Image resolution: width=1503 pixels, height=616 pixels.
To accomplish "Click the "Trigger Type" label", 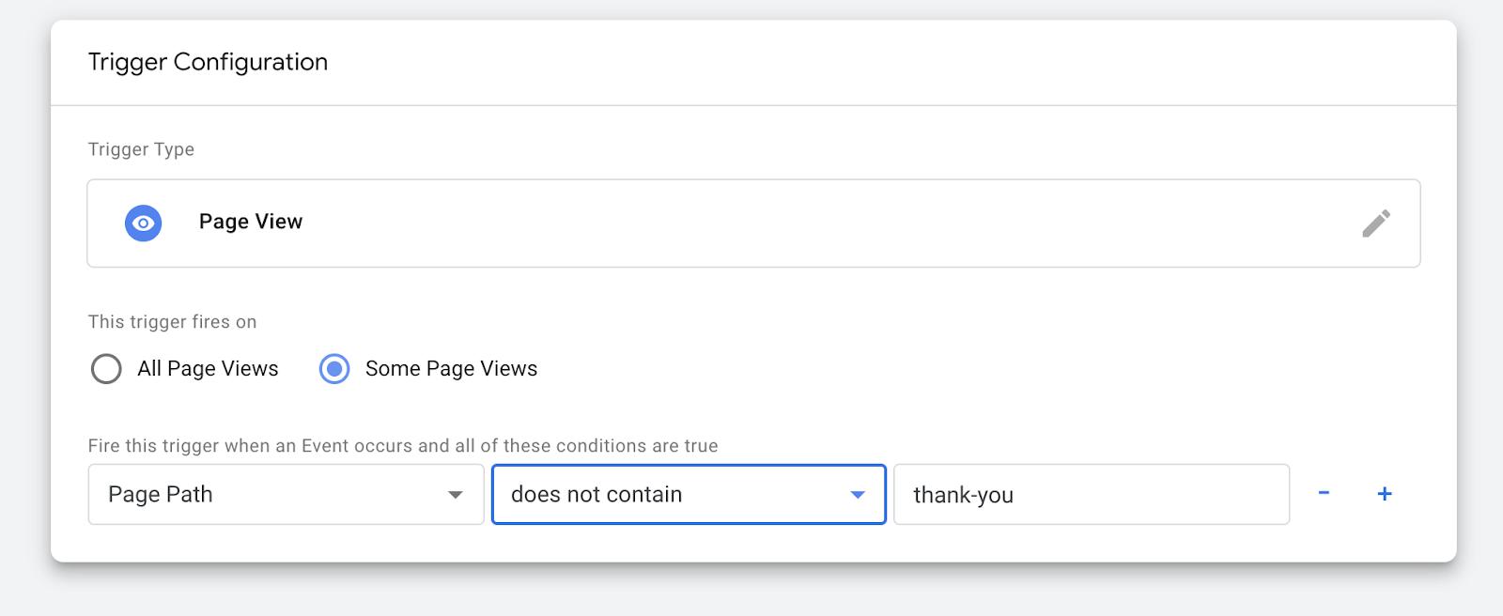I will pos(141,149).
